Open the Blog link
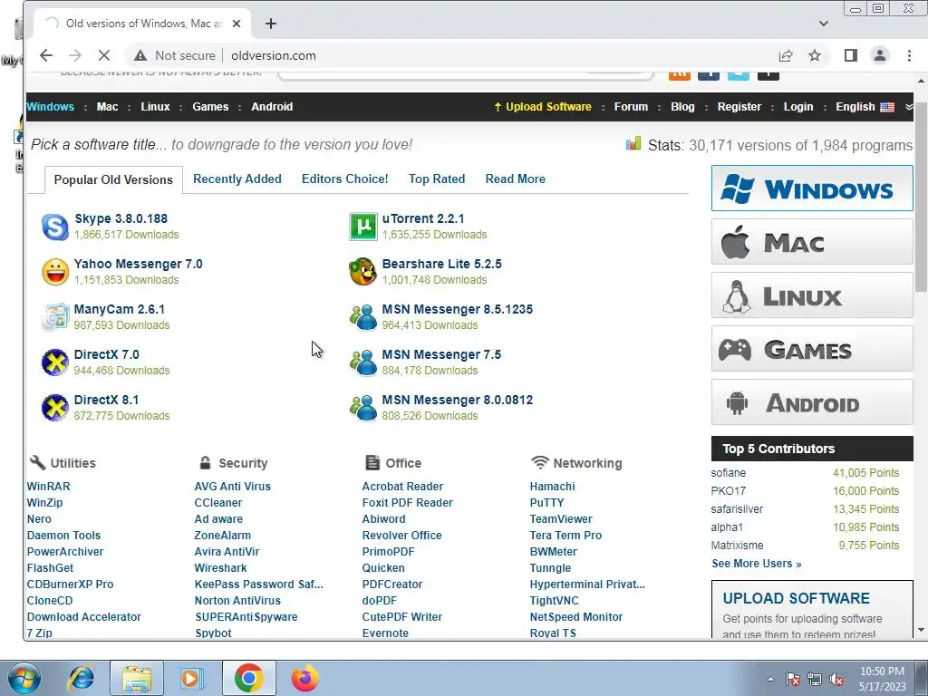The height and width of the screenshot is (696, 928). click(682, 107)
